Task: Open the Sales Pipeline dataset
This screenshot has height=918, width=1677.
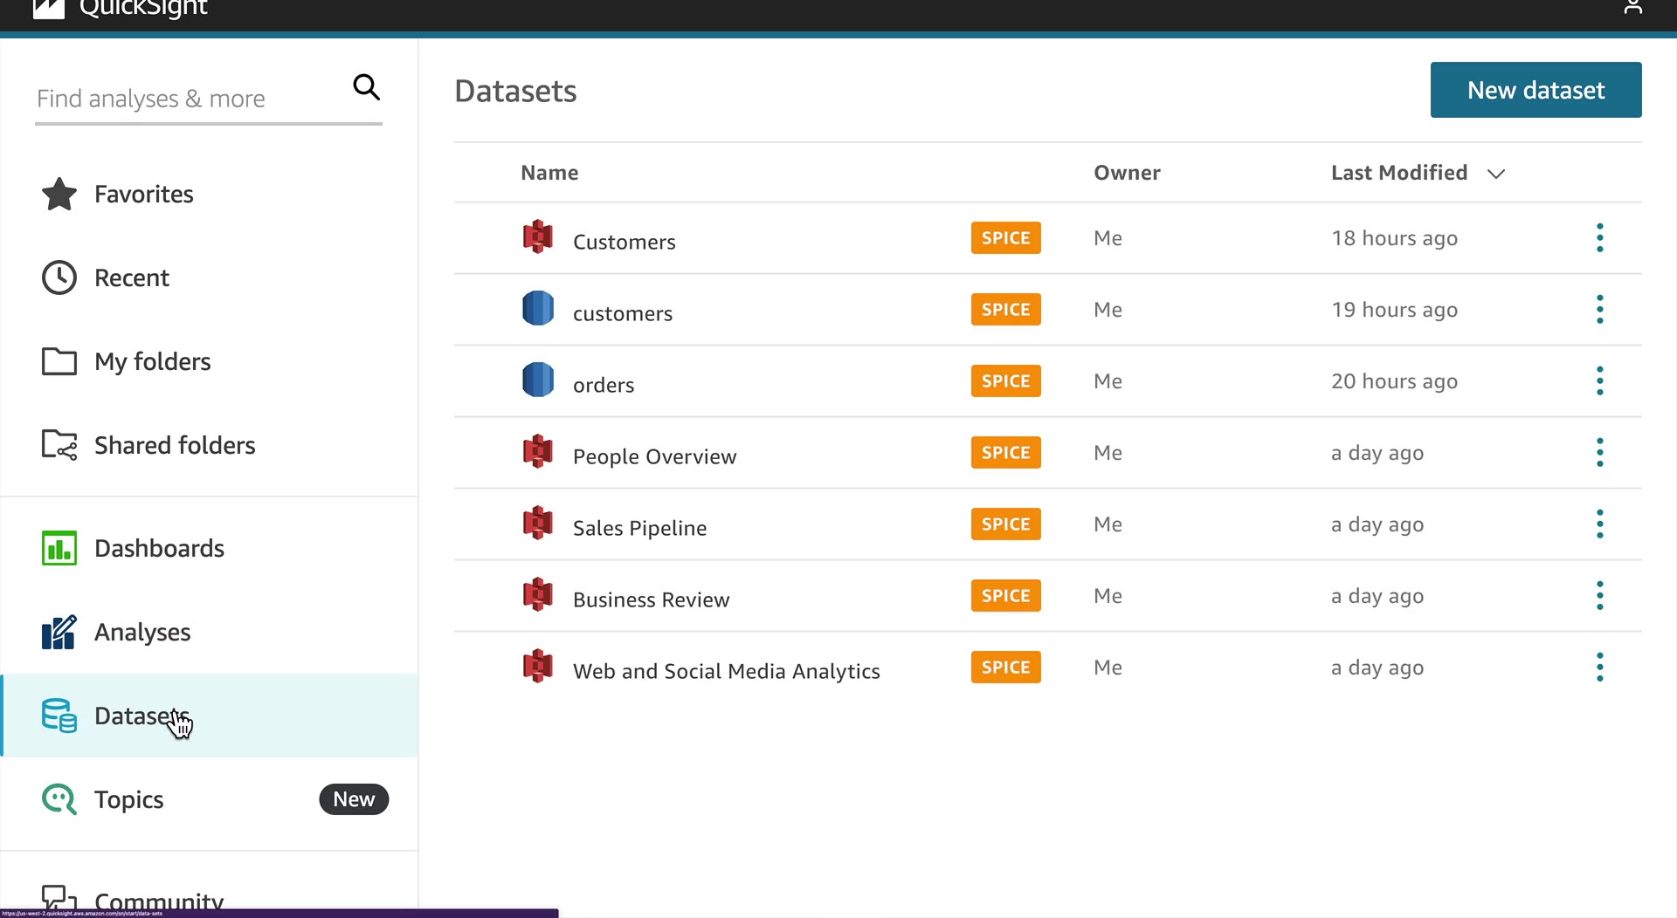Action: (639, 528)
